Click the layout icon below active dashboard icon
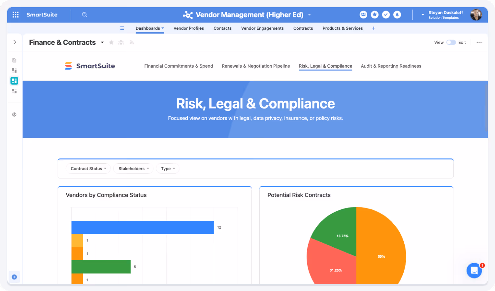The image size is (495, 291). point(14,91)
